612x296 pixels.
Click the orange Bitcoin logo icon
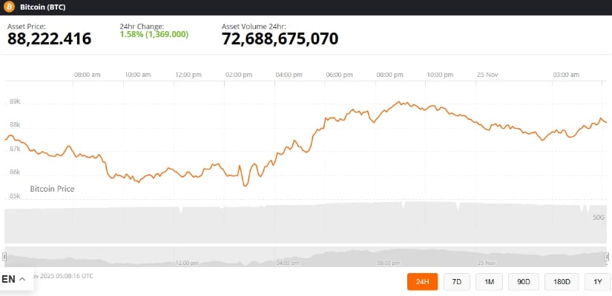click(x=9, y=7)
